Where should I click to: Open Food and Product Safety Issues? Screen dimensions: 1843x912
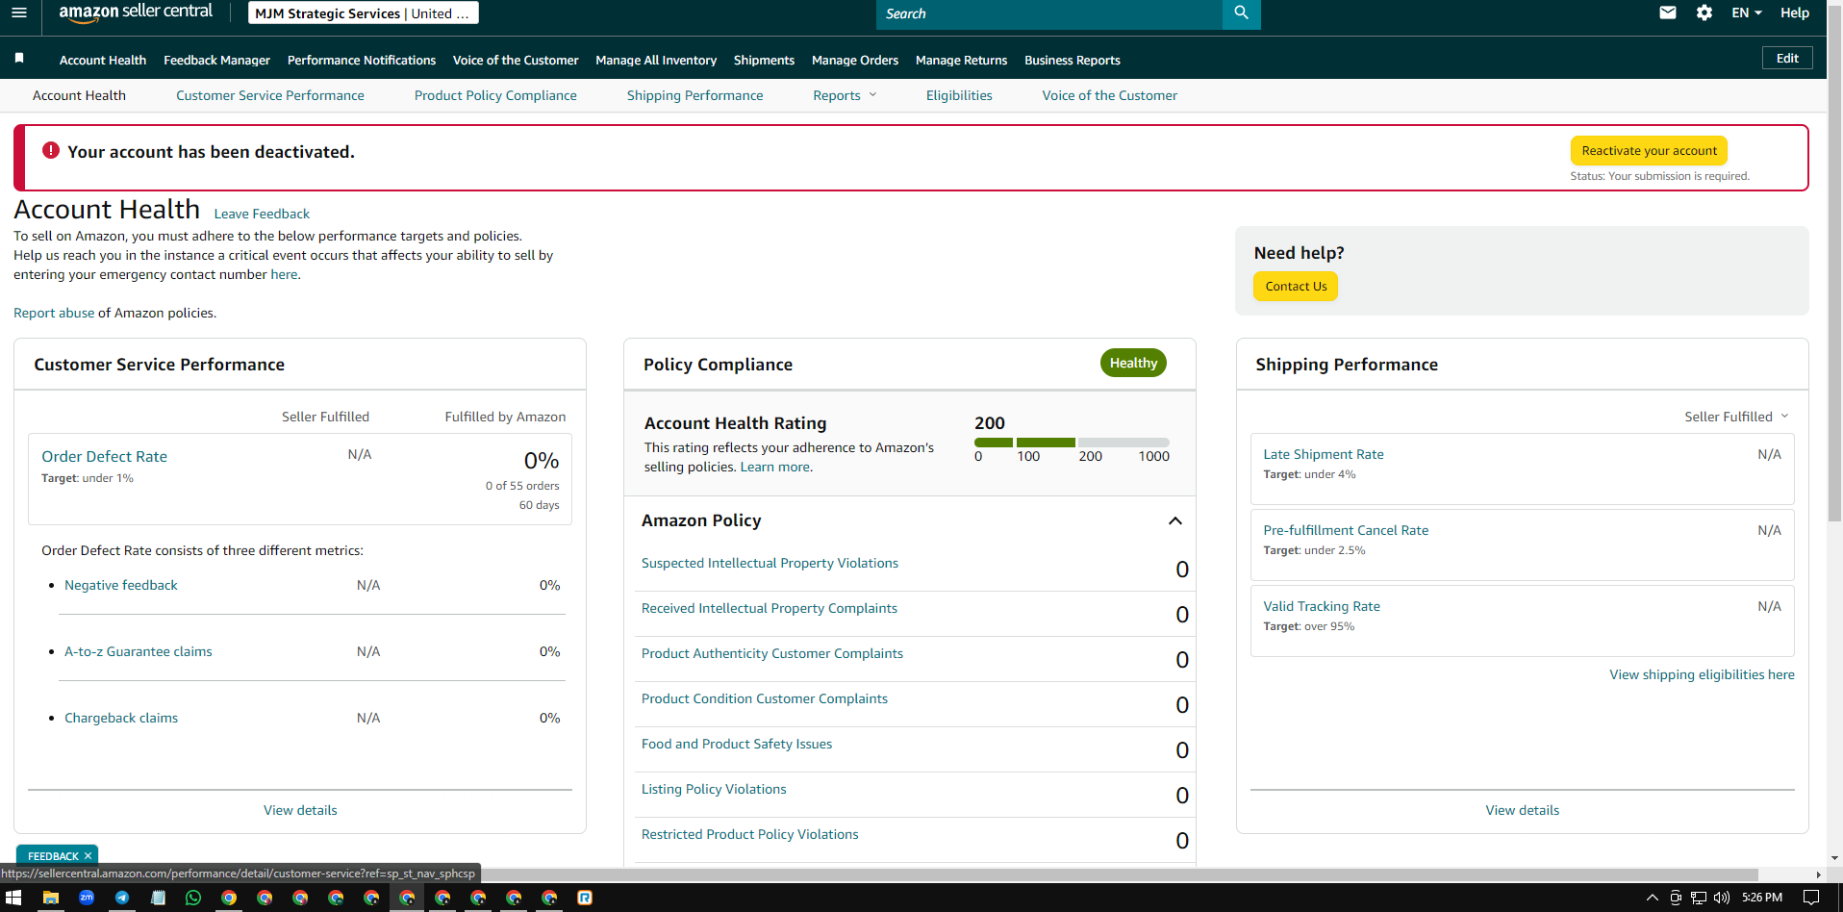point(737,744)
